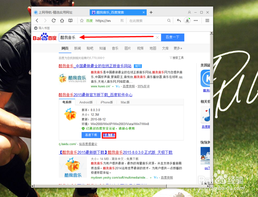Switch the software card to Android版
Screen dimensions: 258x197
(x=86, y=102)
